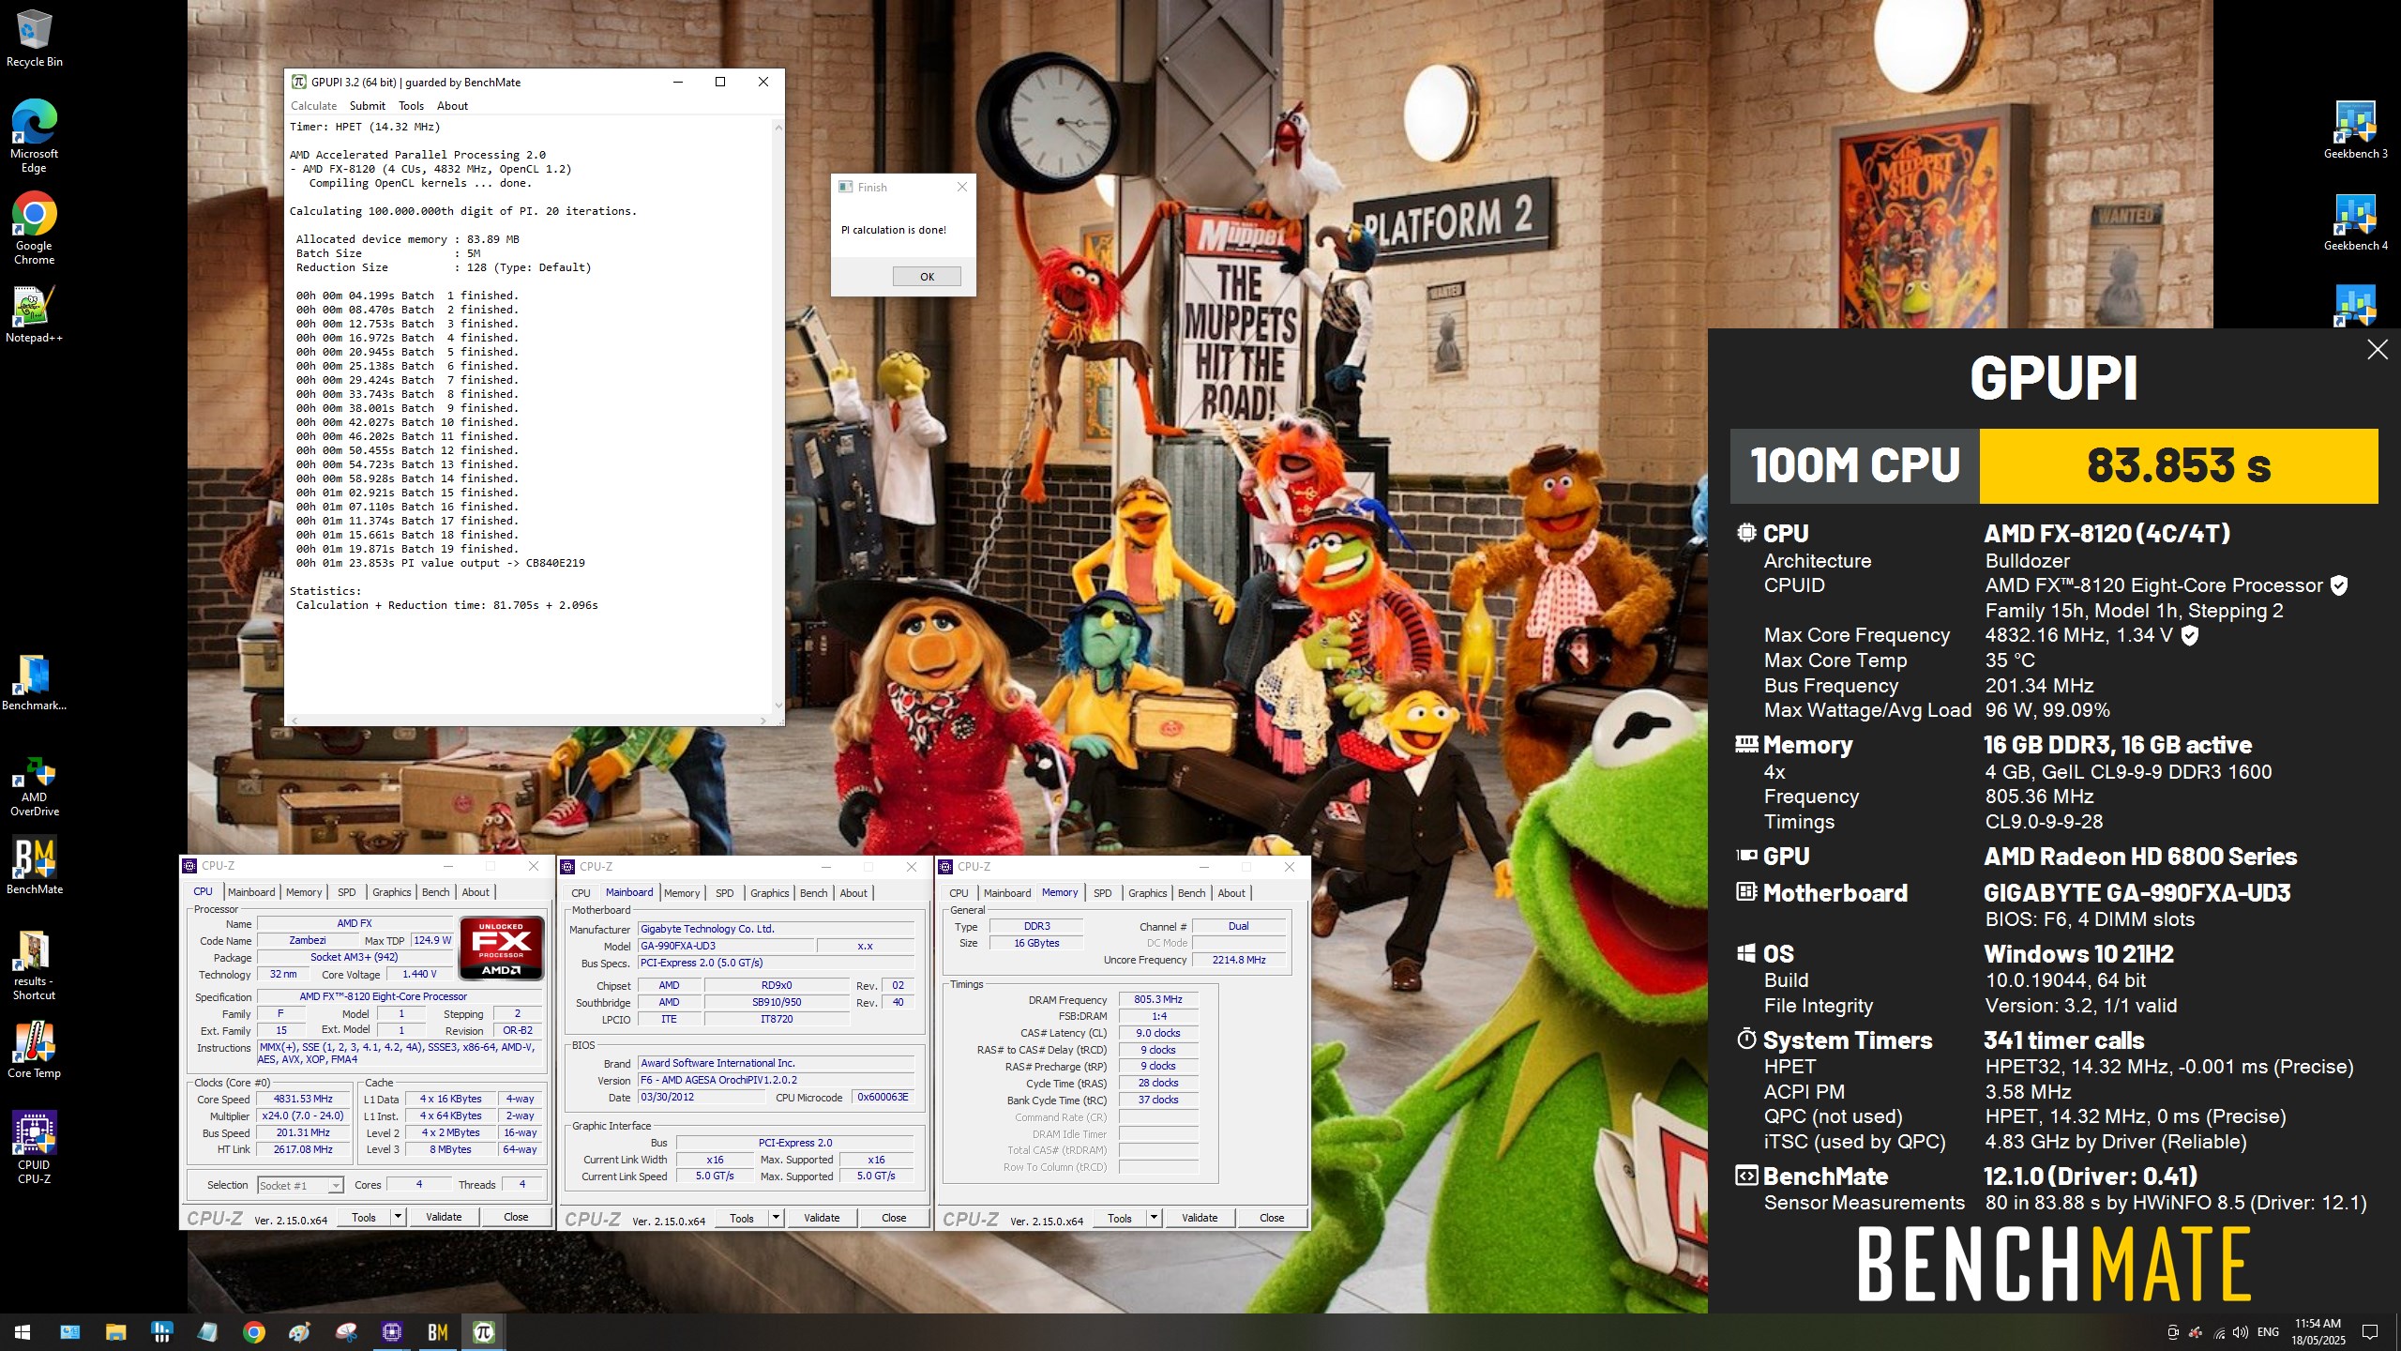Image resolution: width=2401 pixels, height=1351 pixels.
Task: Click Tools button in the middle CPU-Z window
Action: (742, 1218)
